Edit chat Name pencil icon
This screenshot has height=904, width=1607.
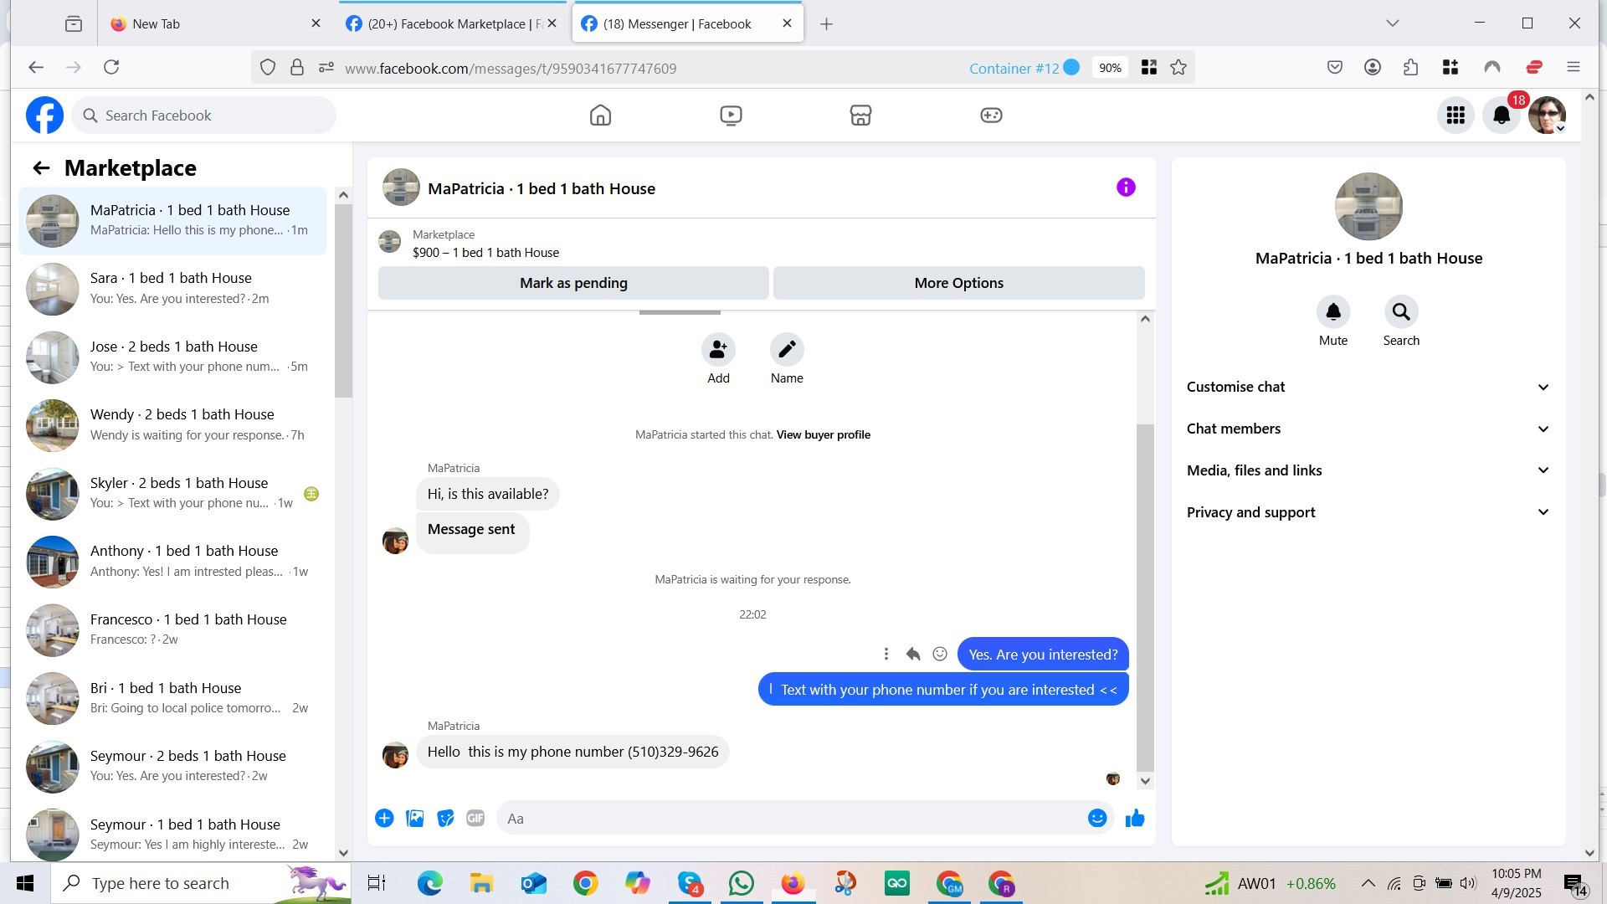coord(787,350)
